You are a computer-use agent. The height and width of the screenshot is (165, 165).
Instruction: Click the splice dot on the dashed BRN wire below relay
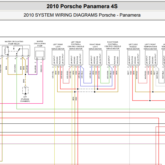point(25,74)
